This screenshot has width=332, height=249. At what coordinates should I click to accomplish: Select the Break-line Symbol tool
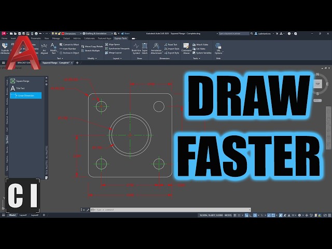[x=136, y=49]
